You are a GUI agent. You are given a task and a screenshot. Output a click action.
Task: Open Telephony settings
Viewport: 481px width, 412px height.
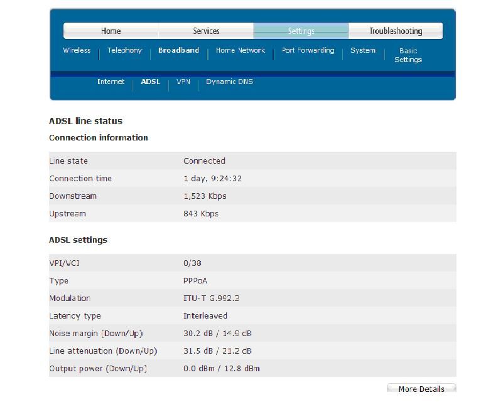point(124,50)
